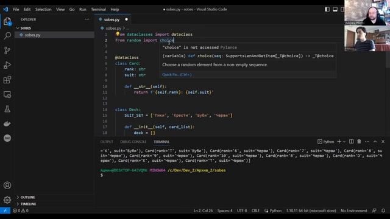The height and width of the screenshot is (219, 390).
Task: Split the terminal panel
Action: 351,142
